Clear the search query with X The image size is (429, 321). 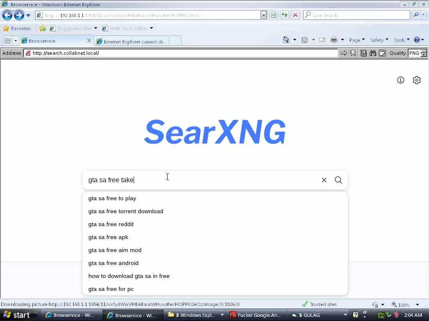pyautogui.click(x=324, y=180)
